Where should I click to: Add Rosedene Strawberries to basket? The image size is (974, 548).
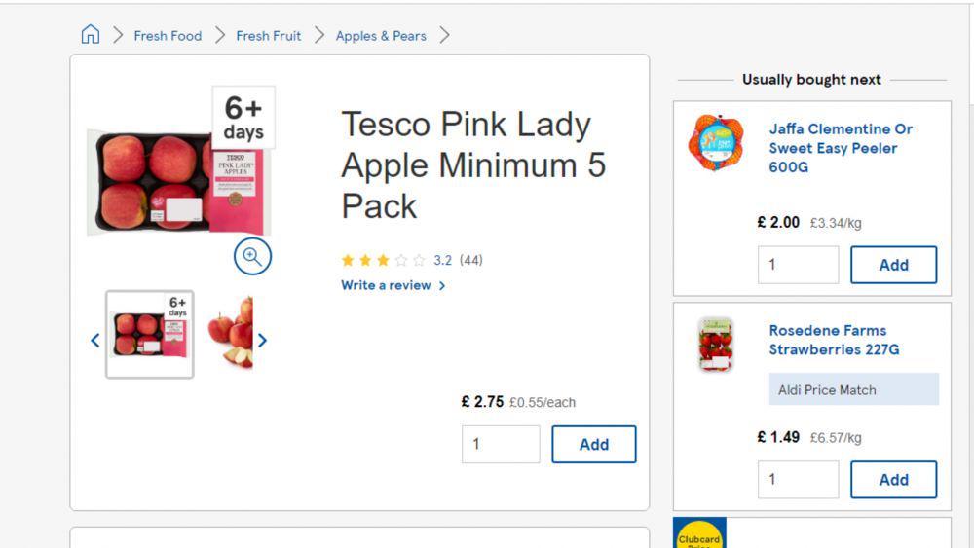[893, 480]
